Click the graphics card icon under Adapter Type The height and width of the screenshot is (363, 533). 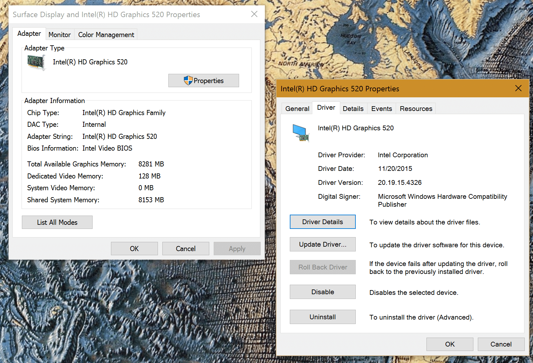(36, 62)
